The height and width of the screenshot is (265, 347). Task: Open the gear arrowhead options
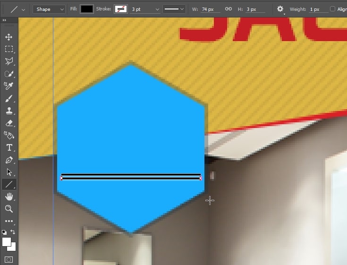pyautogui.click(x=280, y=9)
